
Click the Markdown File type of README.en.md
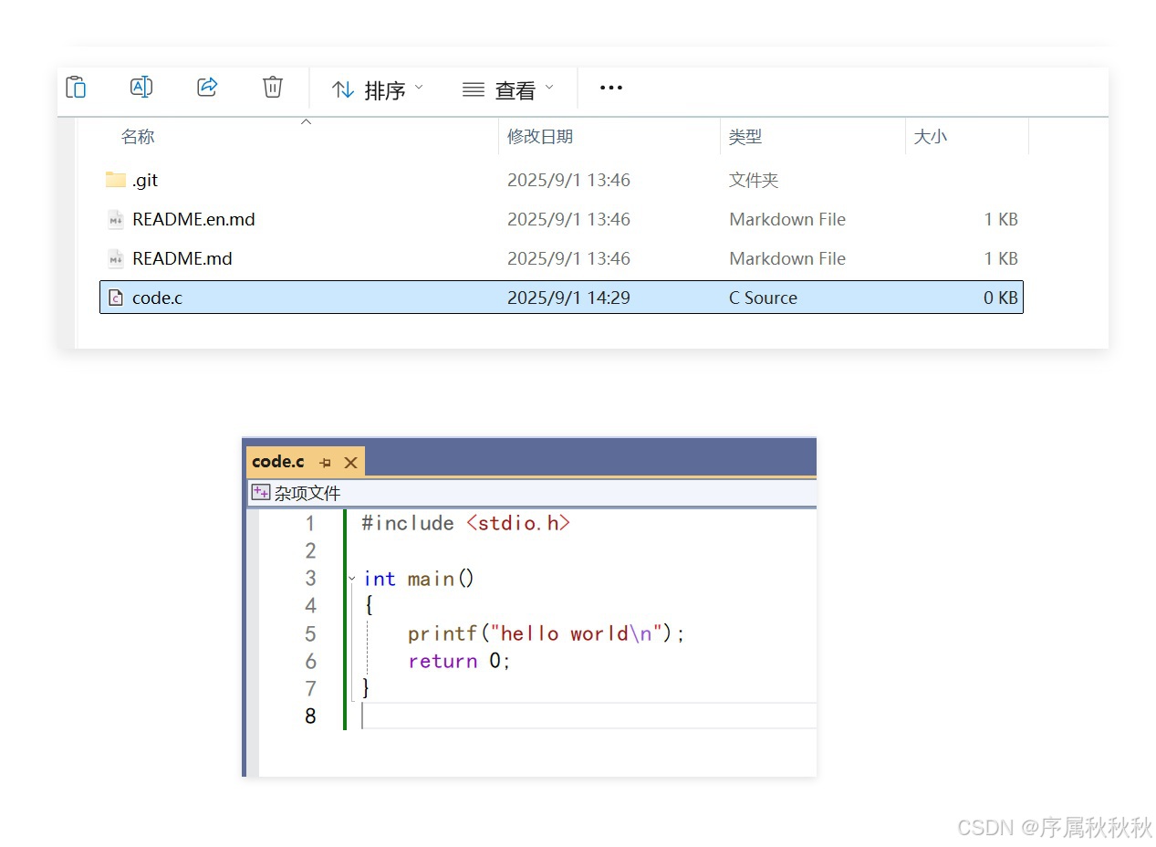pyautogui.click(x=787, y=219)
